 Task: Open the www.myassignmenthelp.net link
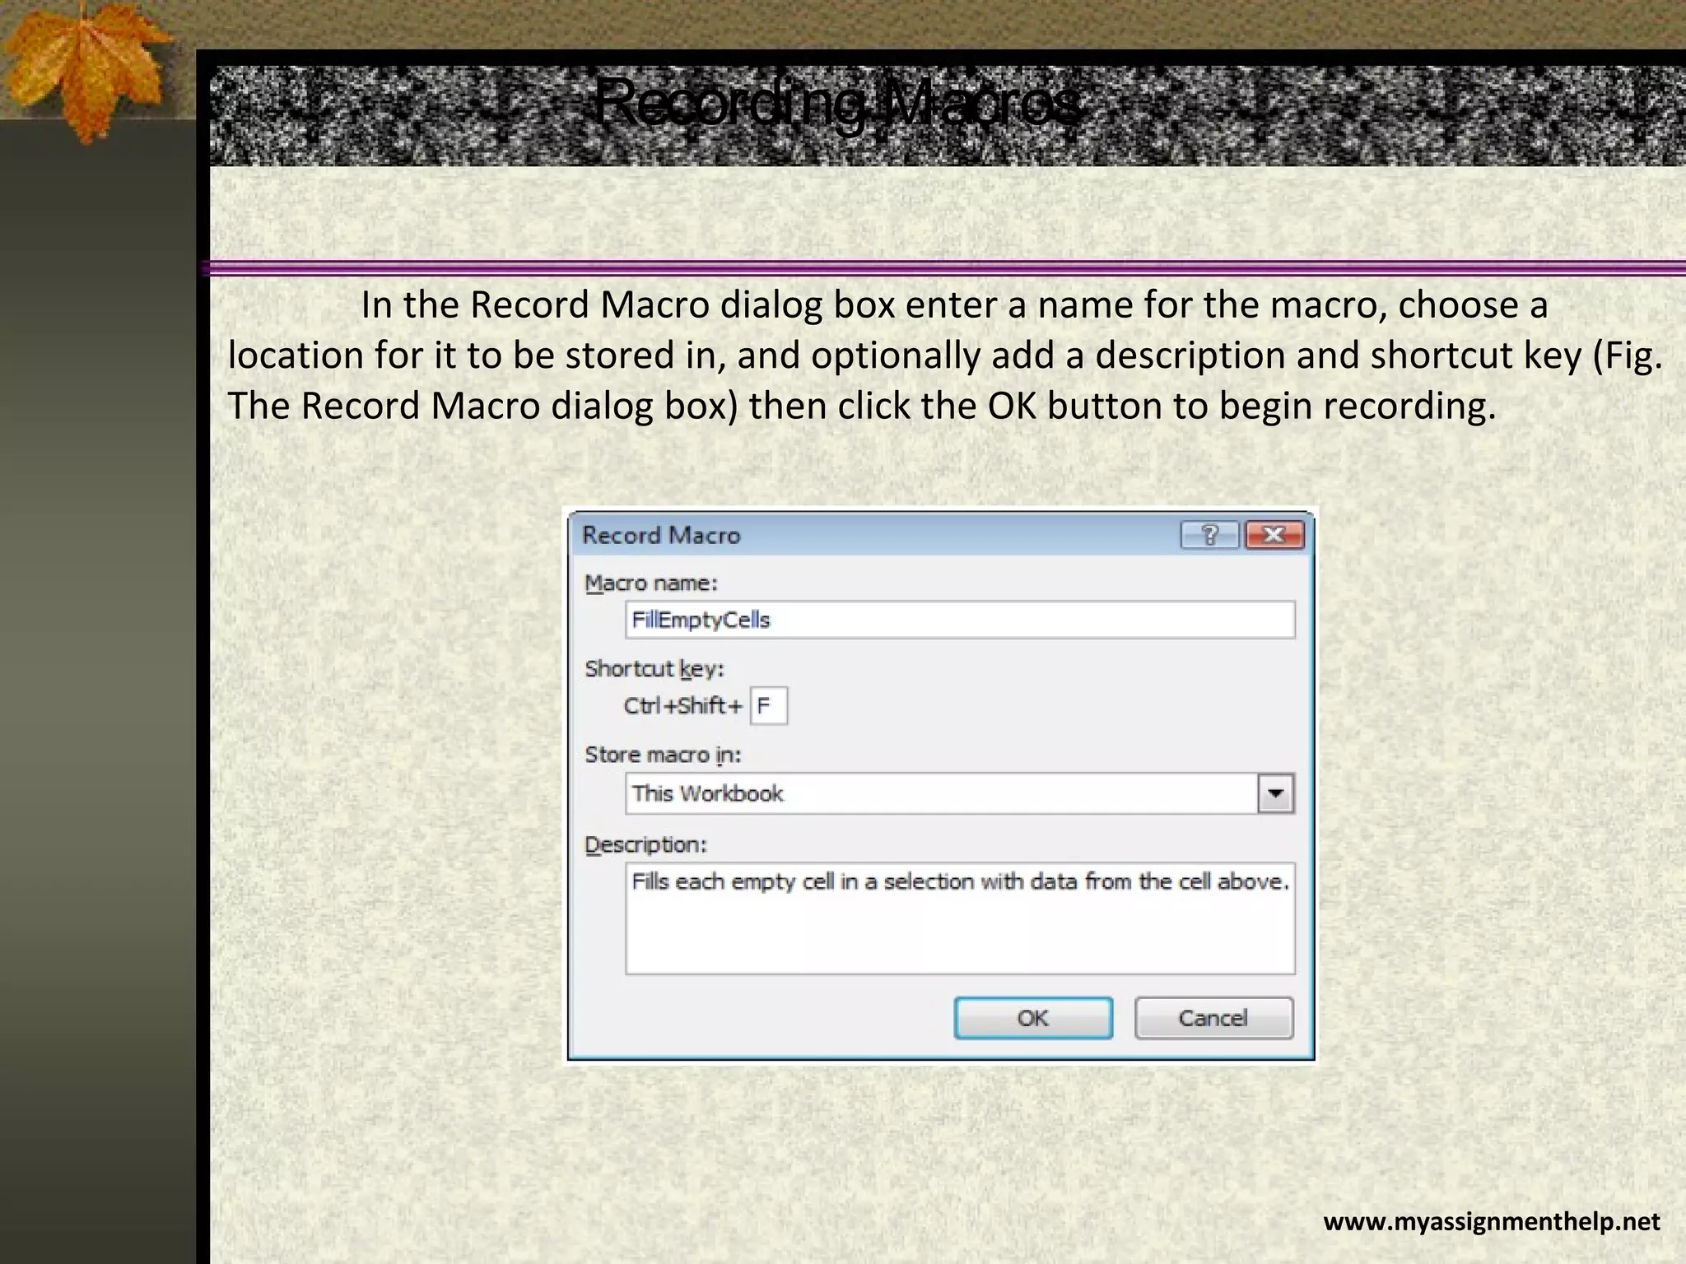point(1492,1222)
